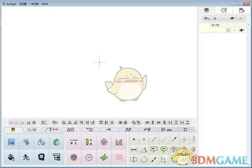Viewport: 252px width, 168px height.
Task: Switch to the video camera panel tab
Action: click(241, 10)
